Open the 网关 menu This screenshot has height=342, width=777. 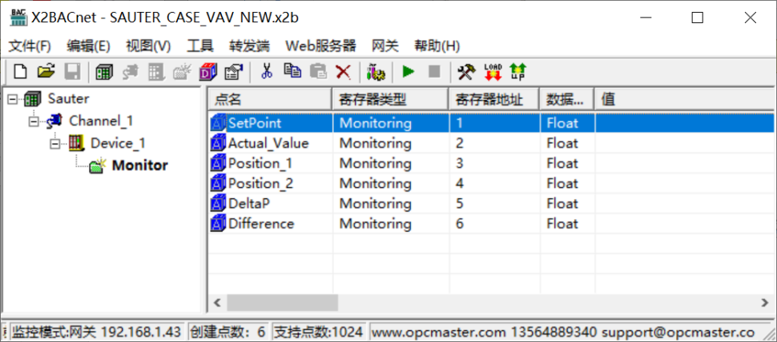(385, 46)
